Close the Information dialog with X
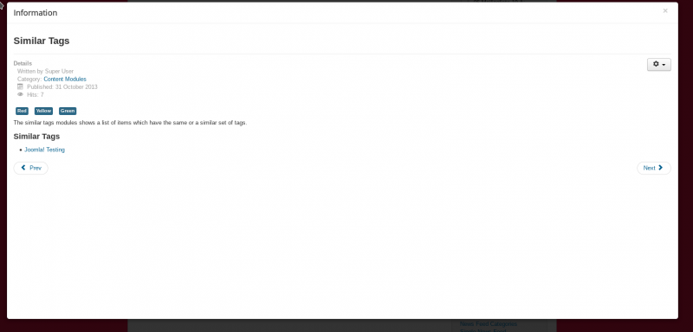This screenshot has width=693, height=332. coord(665,11)
